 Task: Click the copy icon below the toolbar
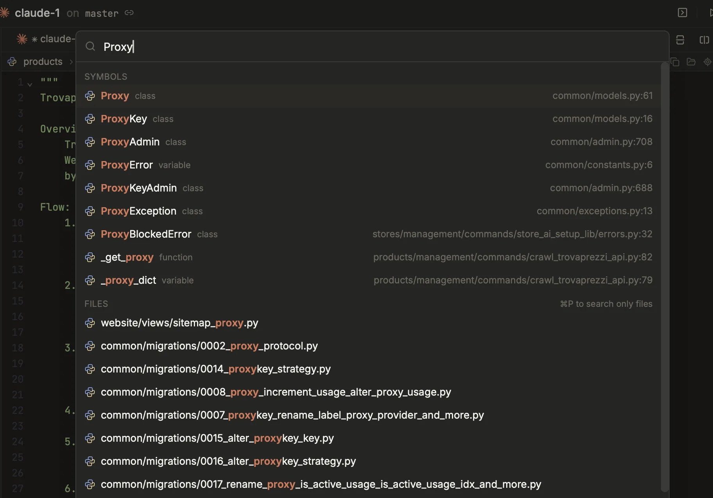[x=675, y=62]
